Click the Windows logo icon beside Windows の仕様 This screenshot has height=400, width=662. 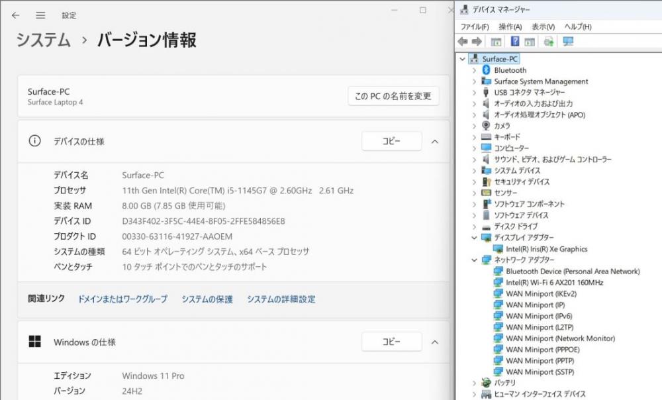pyautogui.click(x=34, y=341)
